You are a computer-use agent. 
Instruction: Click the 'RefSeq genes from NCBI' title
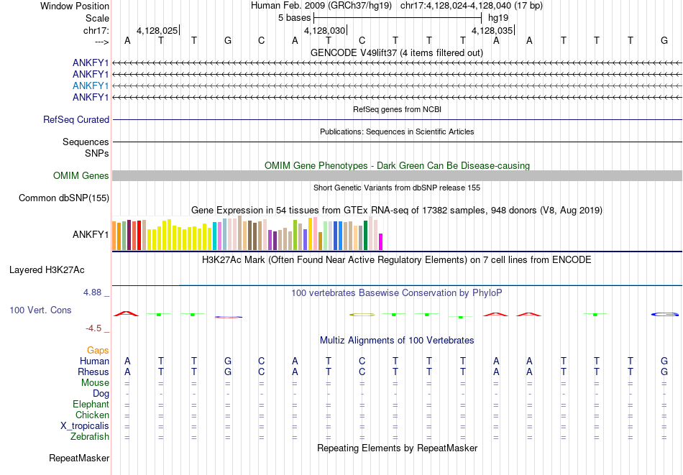pos(398,109)
